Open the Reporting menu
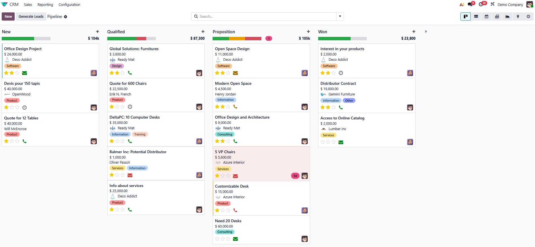This screenshot has height=247, width=535. 45,5
